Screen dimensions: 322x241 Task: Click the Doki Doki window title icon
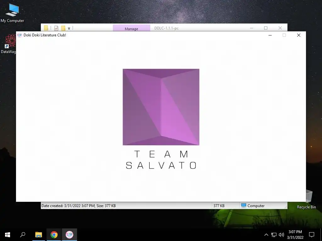tap(19, 35)
